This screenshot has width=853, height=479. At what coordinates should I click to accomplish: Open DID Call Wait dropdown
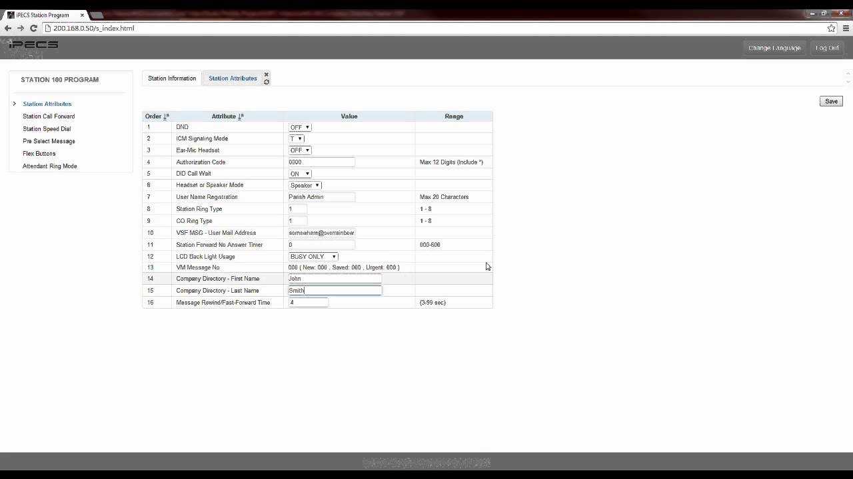coord(300,174)
